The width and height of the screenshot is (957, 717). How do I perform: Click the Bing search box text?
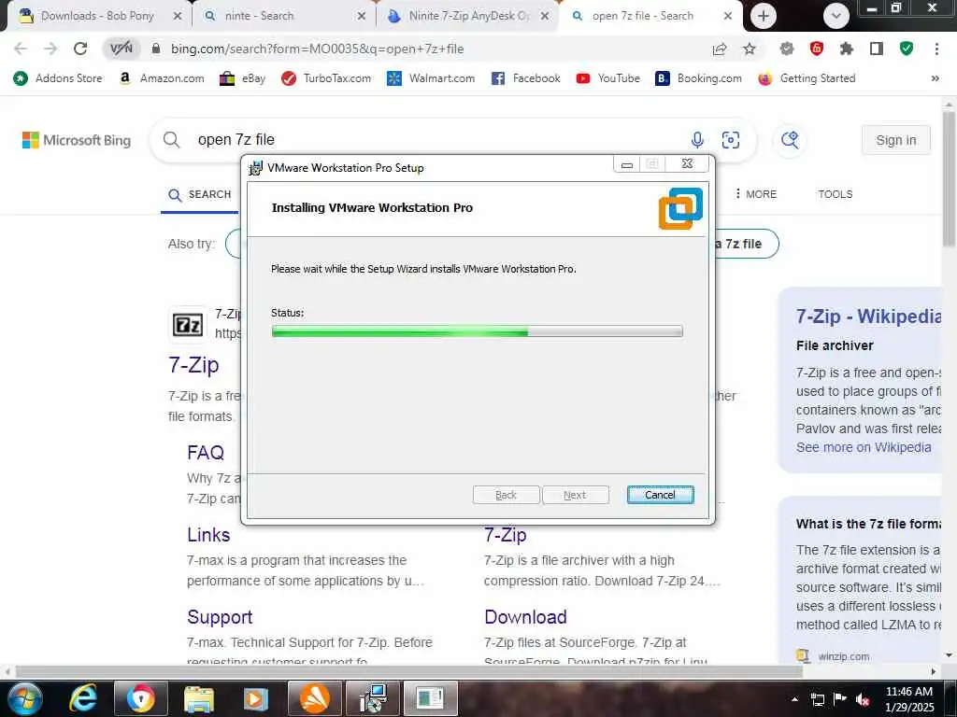pos(236,140)
